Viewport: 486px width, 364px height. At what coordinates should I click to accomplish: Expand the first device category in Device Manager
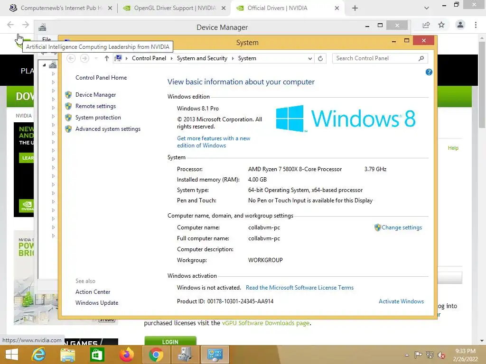53,73
